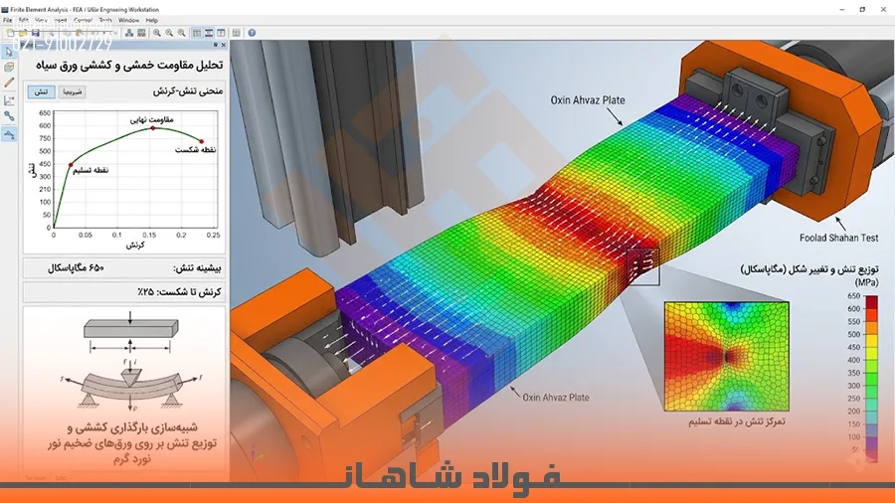Select the pencil sketch tool in the sidebar
Viewport: 895px width, 503px height.
pyautogui.click(x=9, y=83)
